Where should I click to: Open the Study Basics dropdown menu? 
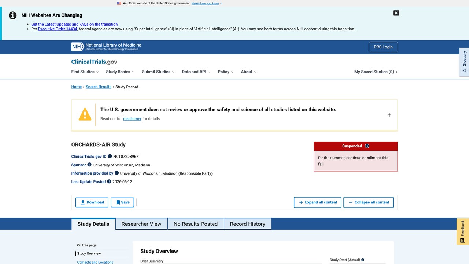point(120,71)
